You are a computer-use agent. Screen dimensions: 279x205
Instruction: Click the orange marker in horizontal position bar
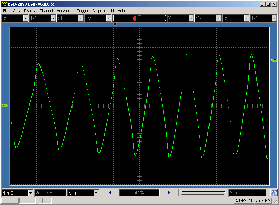click(x=135, y=18)
